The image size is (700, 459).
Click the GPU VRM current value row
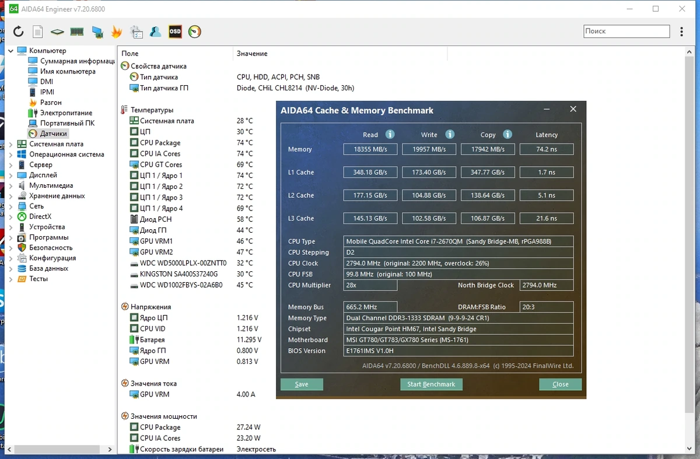coord(192,394)
